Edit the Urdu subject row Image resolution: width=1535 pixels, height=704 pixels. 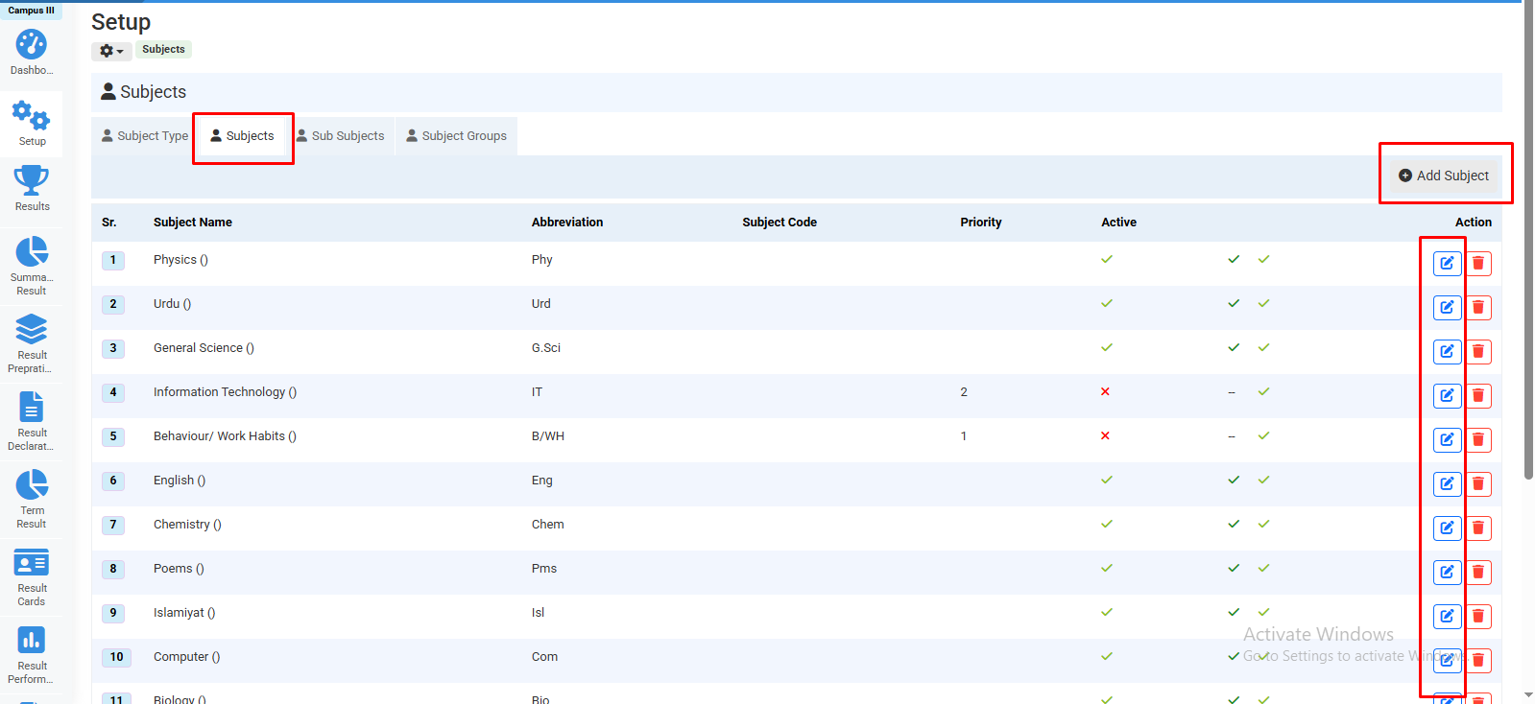[x=1447, y=307]
